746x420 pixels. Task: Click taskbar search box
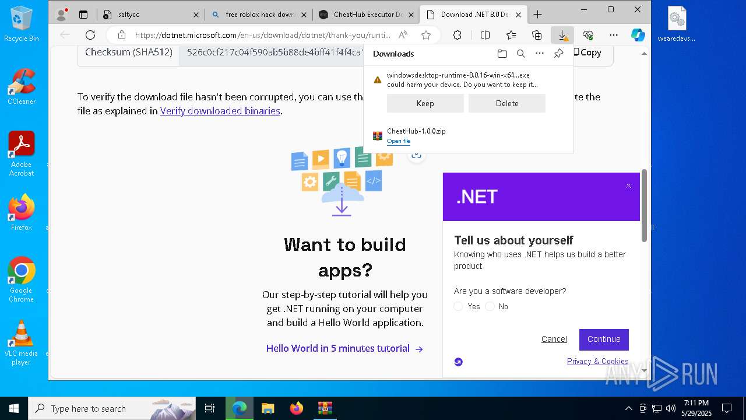coord(112,408)
